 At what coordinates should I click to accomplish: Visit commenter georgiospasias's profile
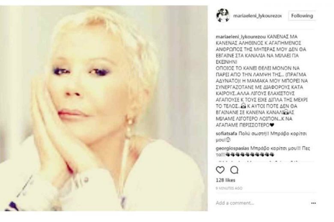pos(232,148)
